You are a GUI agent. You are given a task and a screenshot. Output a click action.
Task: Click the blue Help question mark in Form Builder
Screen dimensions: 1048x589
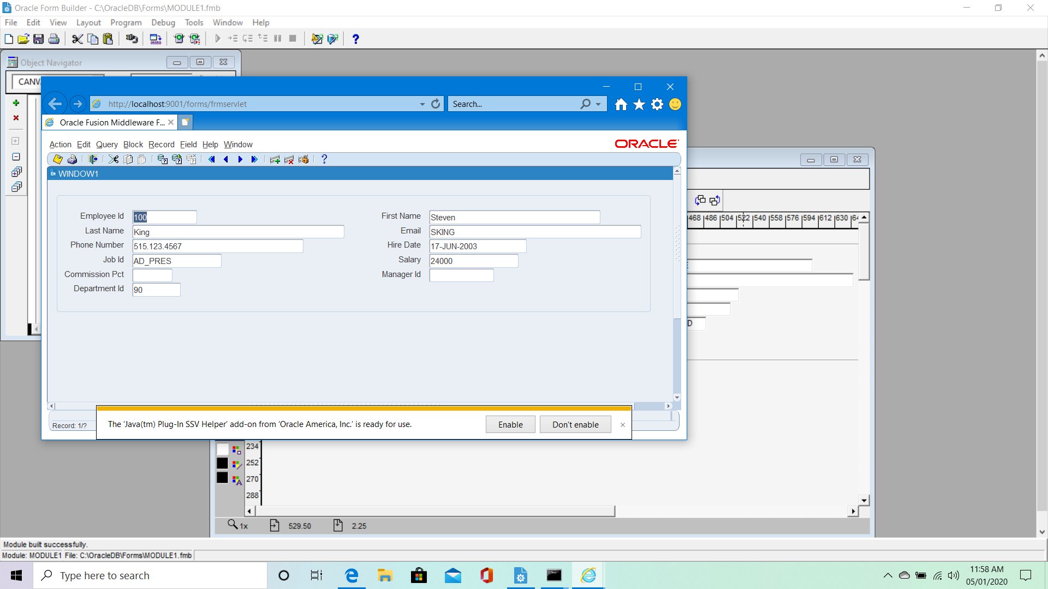pyautogui.click(x=356, y=39)
